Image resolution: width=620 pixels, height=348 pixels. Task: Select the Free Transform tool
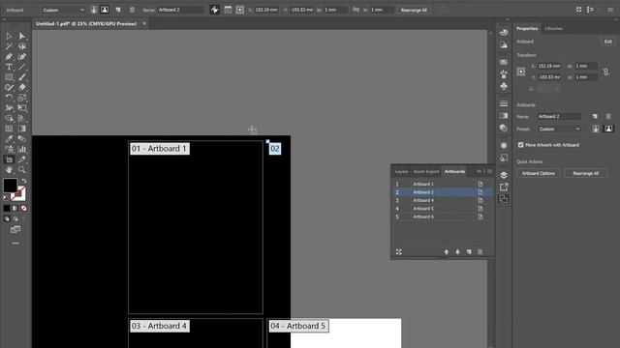[22, 108]
